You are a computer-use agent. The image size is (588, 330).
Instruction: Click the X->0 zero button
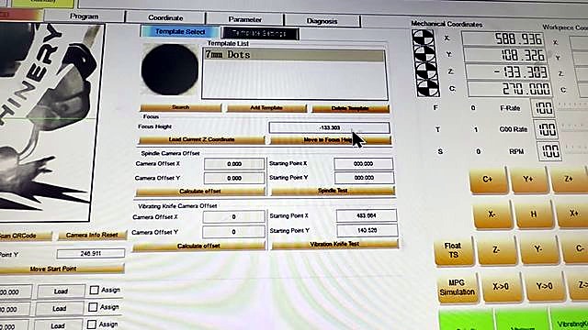click(x=502, y=287)
